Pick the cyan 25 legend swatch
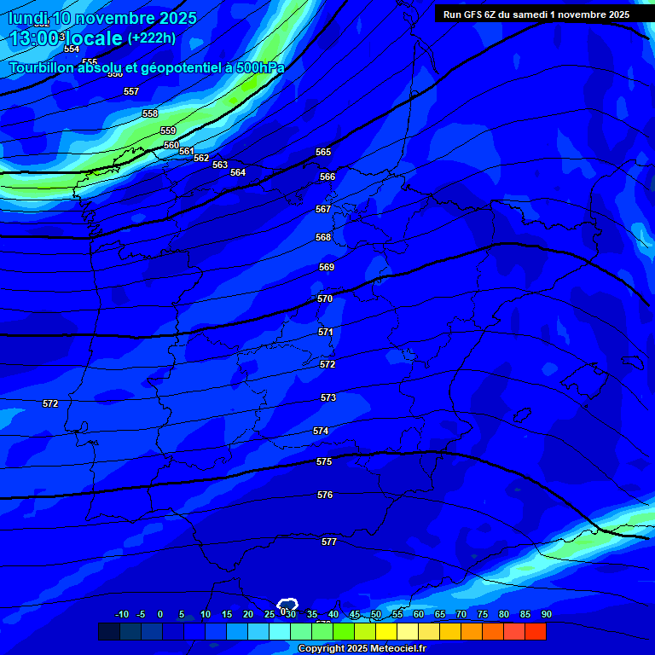Image resolution: width=655 pixels, height=655 pixels. point(258,632)
